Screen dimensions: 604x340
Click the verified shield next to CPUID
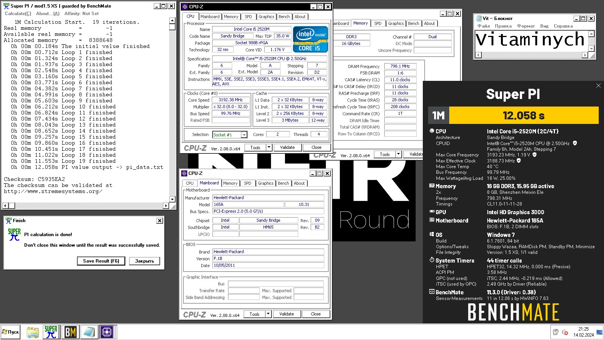[575, 143]
